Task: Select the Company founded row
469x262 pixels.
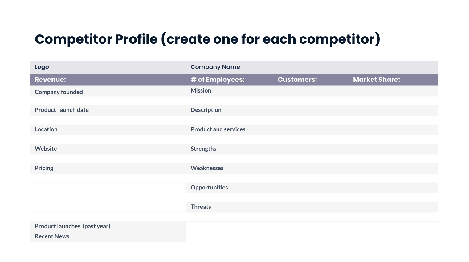Action: [59, 92]
